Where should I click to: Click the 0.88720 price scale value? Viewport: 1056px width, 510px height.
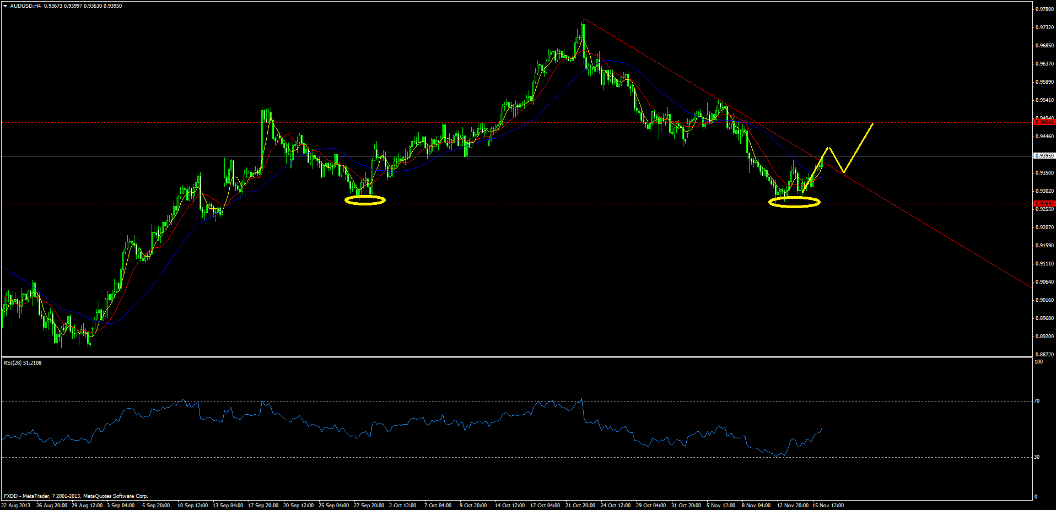click(1045, 355)
